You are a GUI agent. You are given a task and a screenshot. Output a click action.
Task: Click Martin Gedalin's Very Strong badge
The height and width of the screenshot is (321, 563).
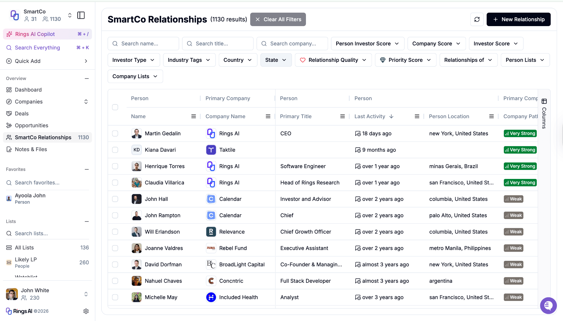(520, 134)
